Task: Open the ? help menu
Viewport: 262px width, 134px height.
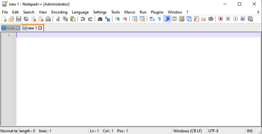Action: tap(187, 12)
